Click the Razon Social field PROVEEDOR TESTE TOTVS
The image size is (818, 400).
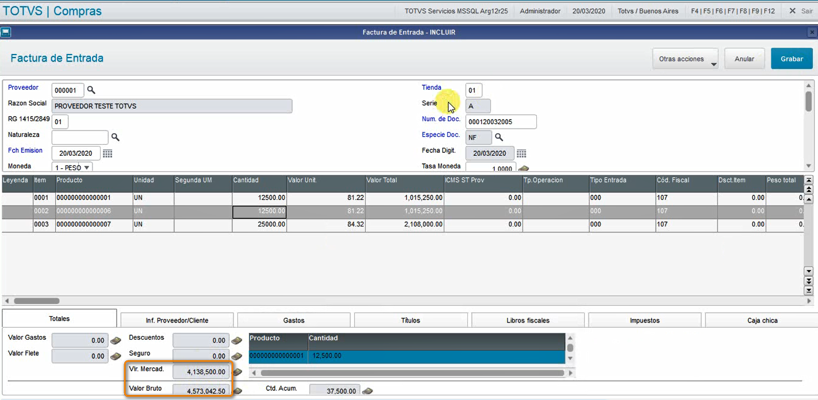tap(172, 106)
